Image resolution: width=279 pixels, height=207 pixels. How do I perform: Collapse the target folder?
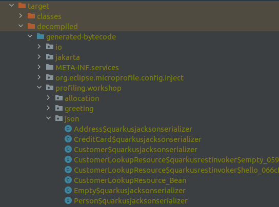(12, 5)
